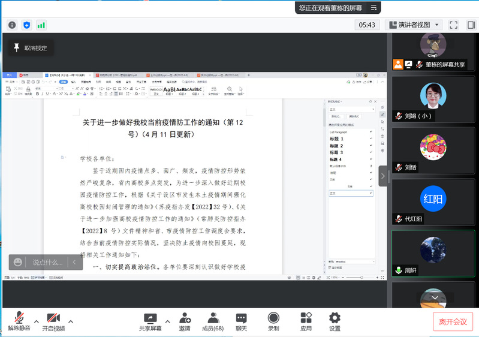This screenshot has height=337, width=479.
Task: Check the green network signal icon
Action: tap(41, 25)
